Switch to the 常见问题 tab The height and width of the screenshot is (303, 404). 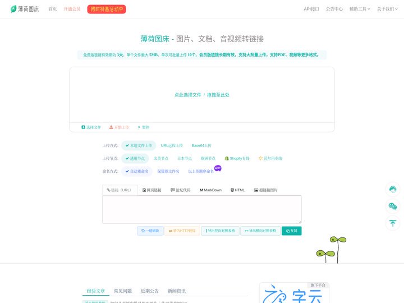123,291
